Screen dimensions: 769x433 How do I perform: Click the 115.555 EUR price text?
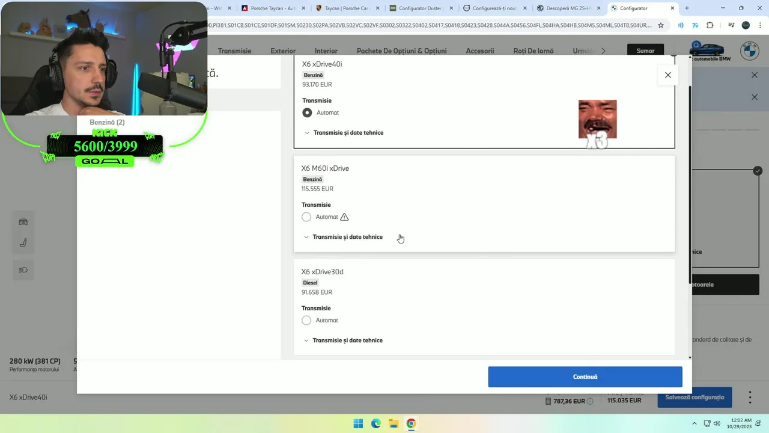tap(317, 189)
